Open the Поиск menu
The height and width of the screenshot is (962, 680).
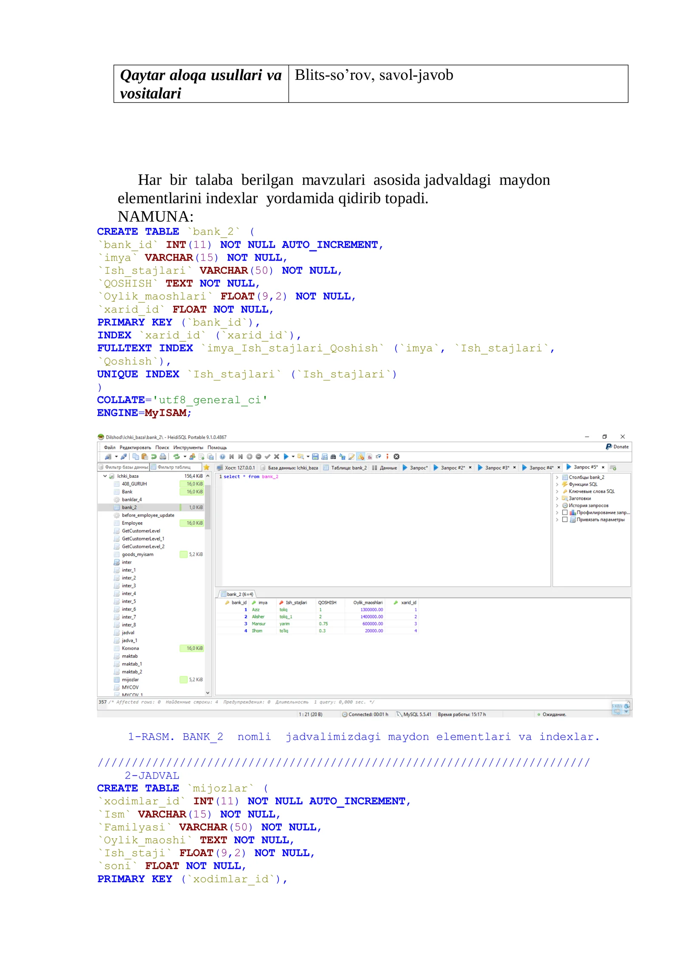click(162, 447)
